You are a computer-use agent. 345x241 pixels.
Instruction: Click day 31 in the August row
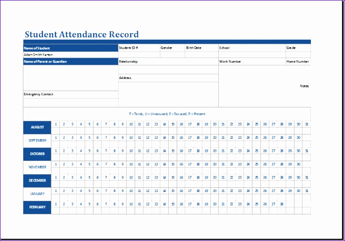click(307, 124)
